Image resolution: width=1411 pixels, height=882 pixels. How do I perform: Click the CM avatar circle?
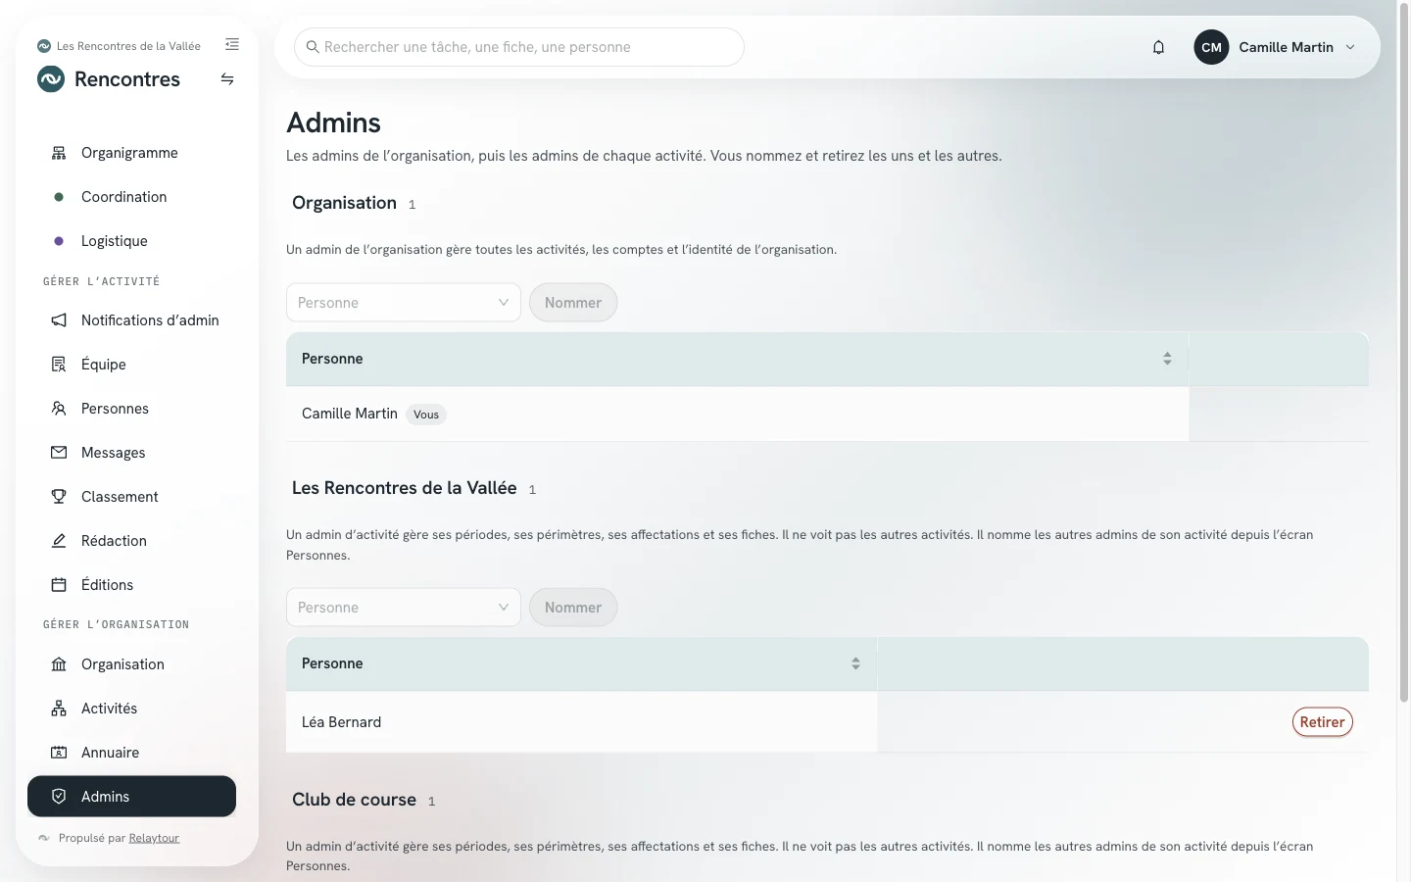[x=1211, y=47]
